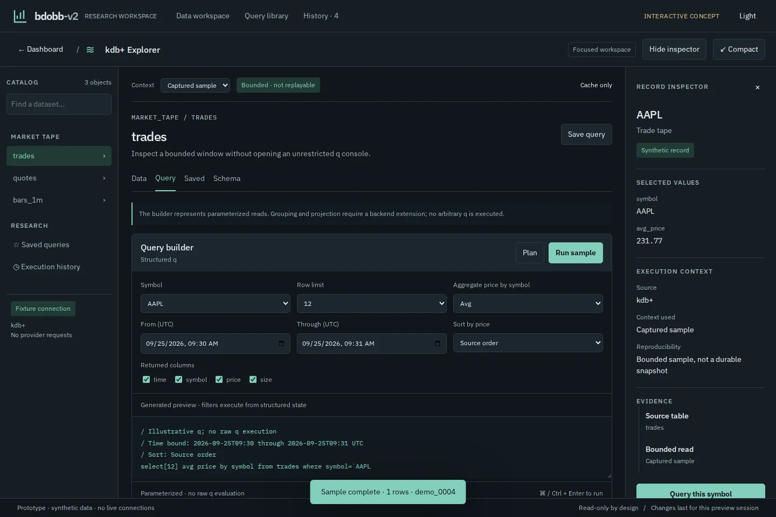Image resolution: width=776 pixels, height=517 pixels.
Task: Expand the quotes dataset chevron
Action: pyautogui.click(x=104, y=178)
